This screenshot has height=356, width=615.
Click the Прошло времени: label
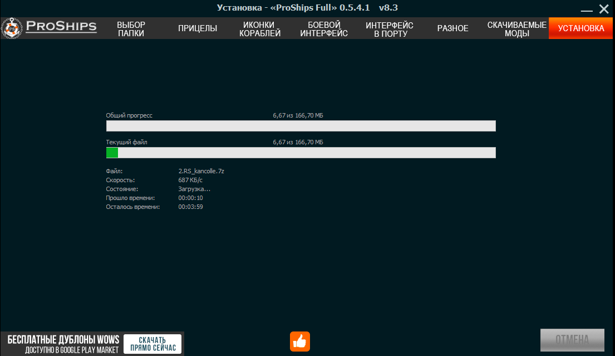130,198
